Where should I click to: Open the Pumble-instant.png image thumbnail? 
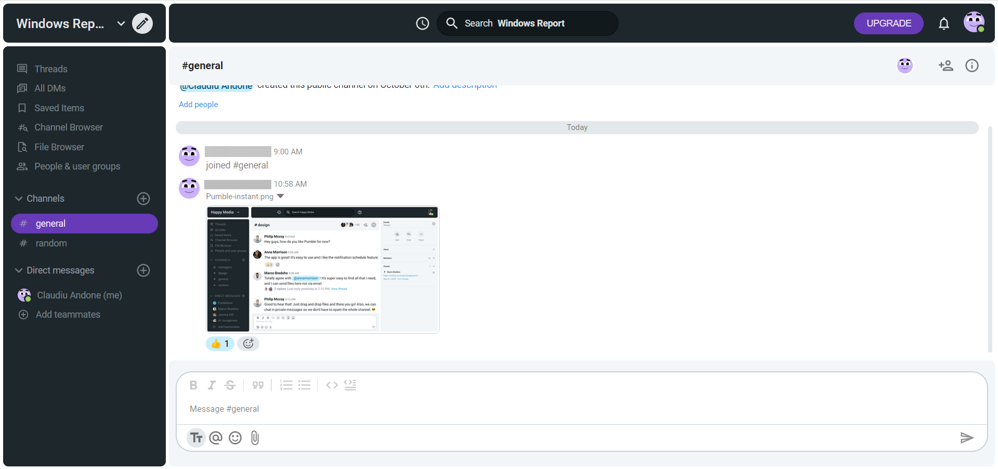(x=323, y=270)
